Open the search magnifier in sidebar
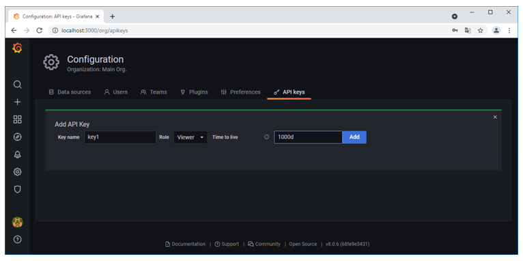The width and height of the screenshot is (523, 261). [17, 85]
